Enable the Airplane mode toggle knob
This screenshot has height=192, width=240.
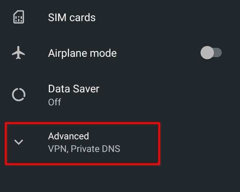tap(207, 53)
